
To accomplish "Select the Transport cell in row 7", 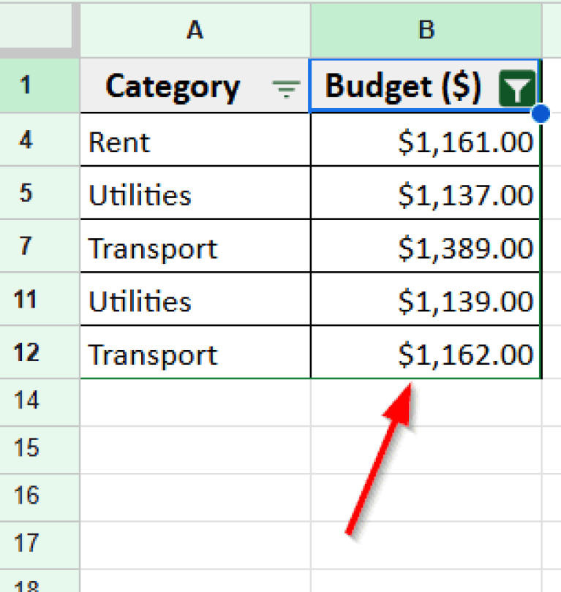I will pos(194,248).
